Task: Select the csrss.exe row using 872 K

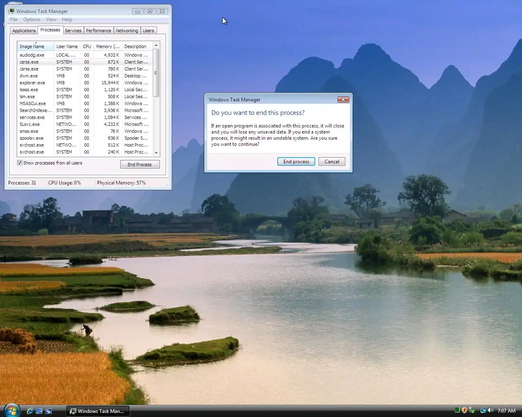Action: click(85, 62)
